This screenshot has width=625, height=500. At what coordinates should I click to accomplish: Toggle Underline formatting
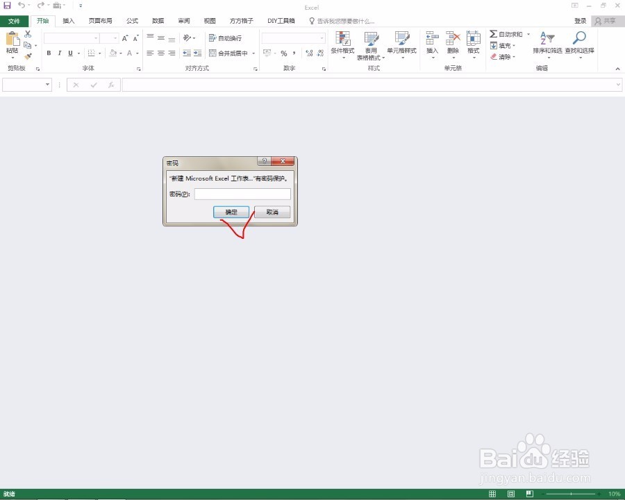pyautogui.click(x=71, y=53)
